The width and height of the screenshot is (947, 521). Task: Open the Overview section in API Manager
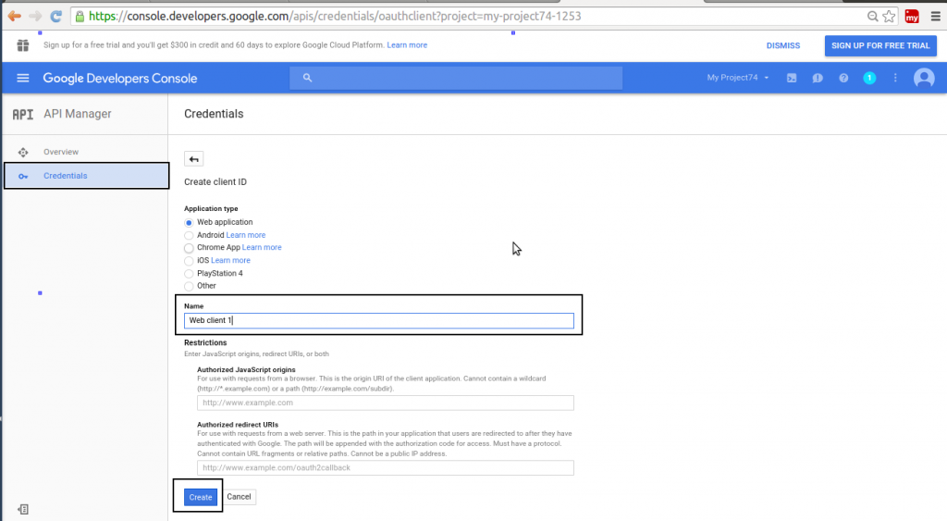click(61, 152)
